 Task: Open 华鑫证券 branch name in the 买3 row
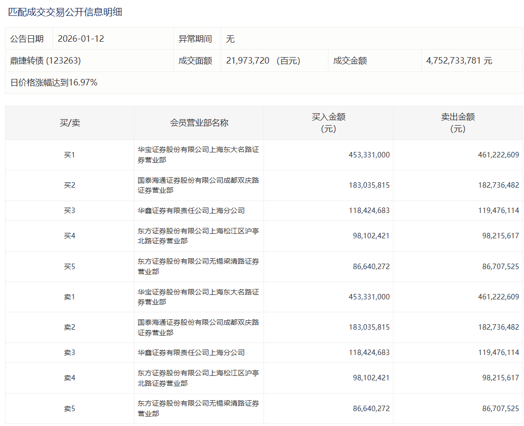click(191, 211)
